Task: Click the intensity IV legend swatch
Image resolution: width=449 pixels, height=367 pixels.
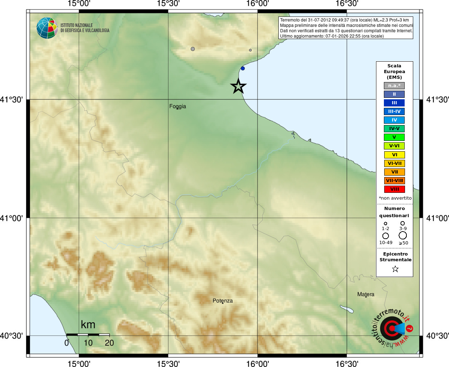Action: (x=394, y=120)
